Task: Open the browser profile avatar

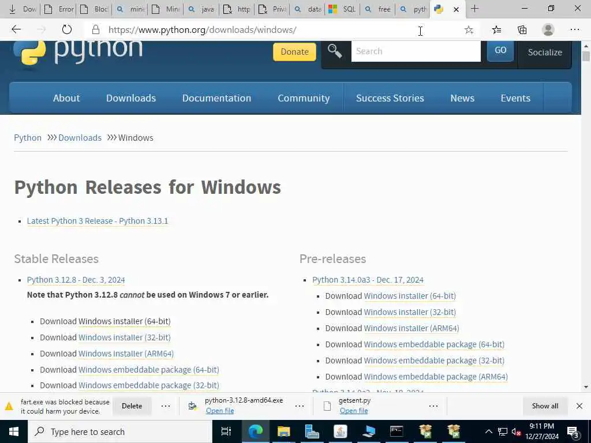Action: [x=548, y=29]
